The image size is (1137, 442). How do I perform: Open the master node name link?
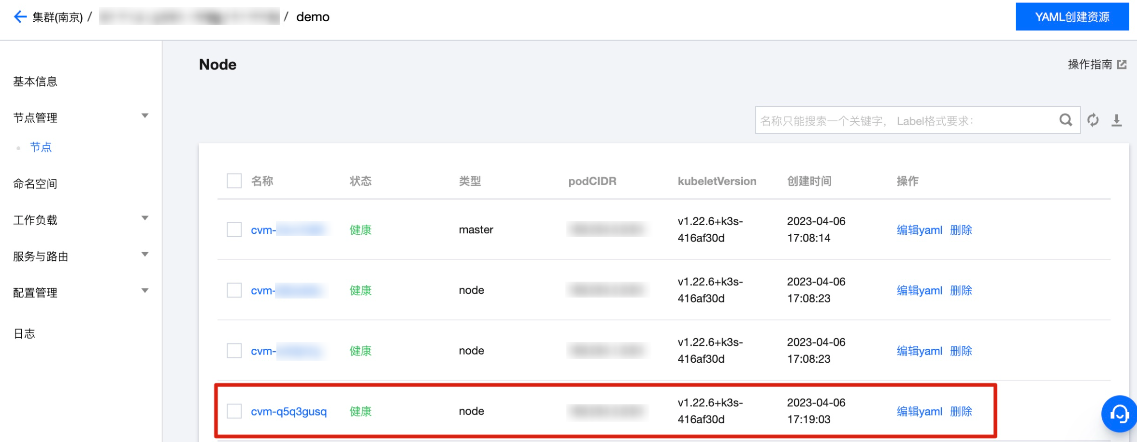click(288, 230)
